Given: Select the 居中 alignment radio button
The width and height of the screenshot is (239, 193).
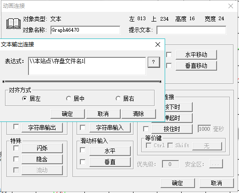Looking at the screenshot, I should pos(68,99).
